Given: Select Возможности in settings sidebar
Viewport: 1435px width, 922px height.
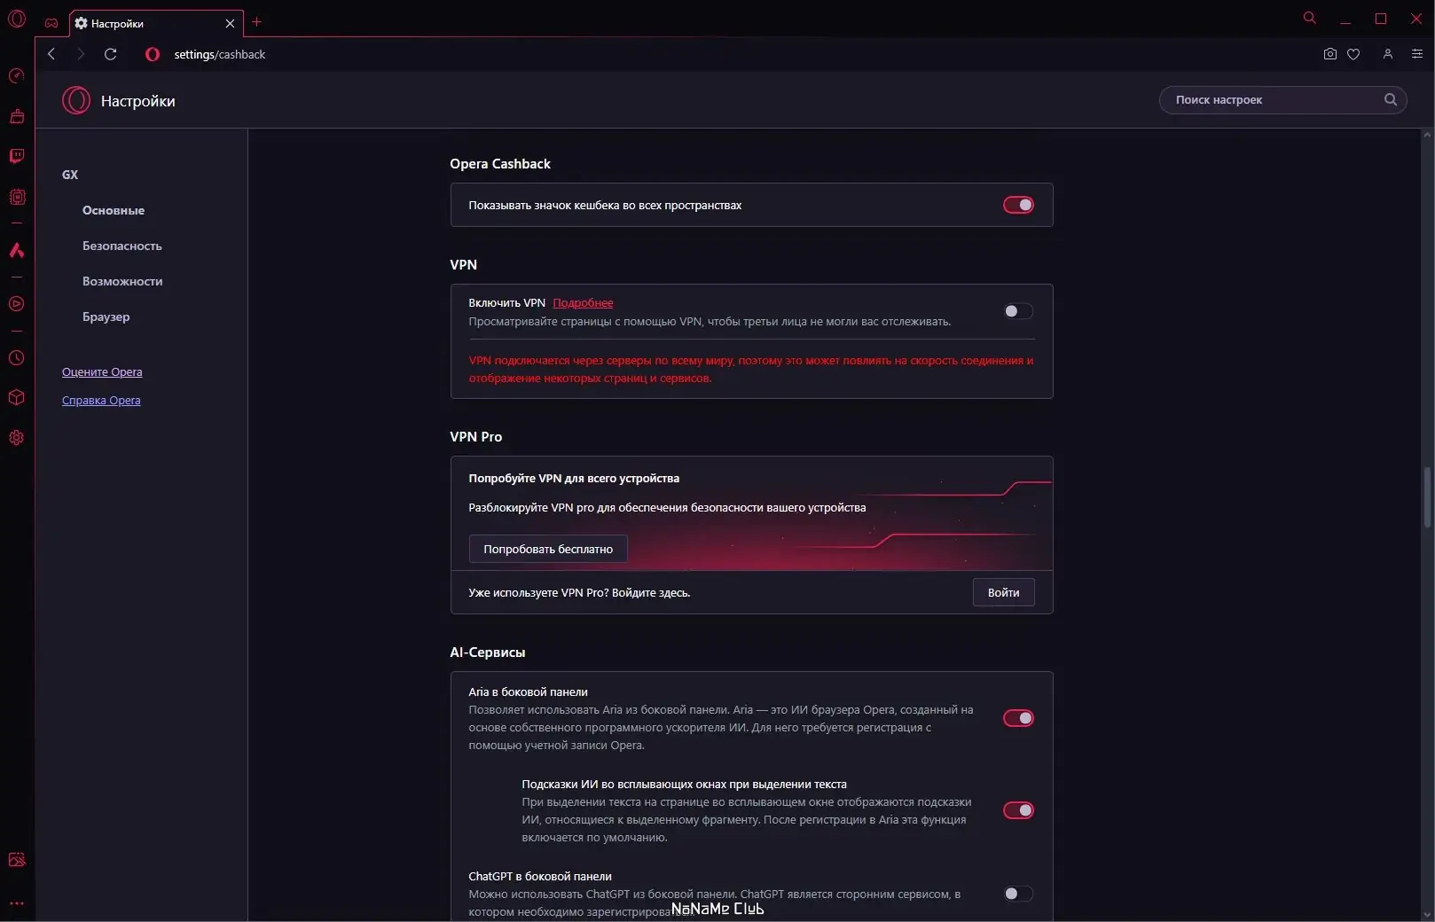Looking at the screenshot, I should pyautogui.click(x=122, y=281).
